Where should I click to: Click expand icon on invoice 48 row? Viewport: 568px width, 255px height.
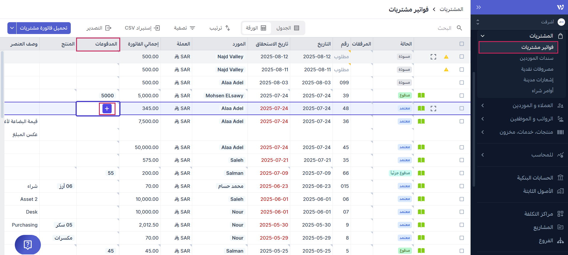pyautogui.click(x=433, y=109)
